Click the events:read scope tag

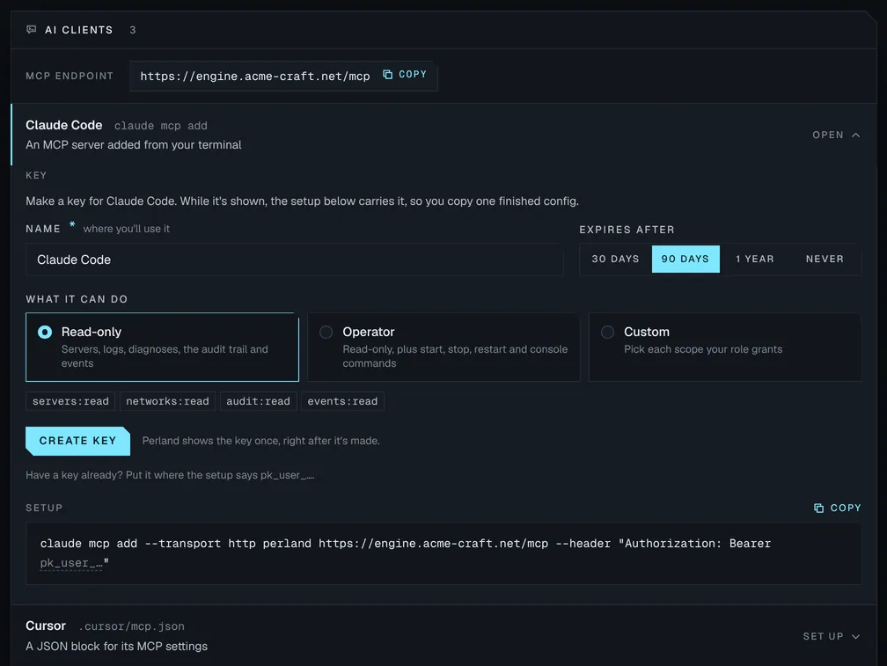click(x=342, y=401)
